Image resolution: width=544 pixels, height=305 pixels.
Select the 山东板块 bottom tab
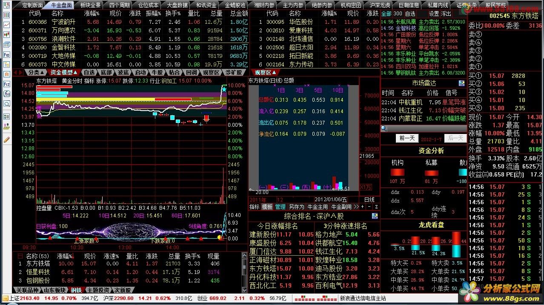point(54,290)
